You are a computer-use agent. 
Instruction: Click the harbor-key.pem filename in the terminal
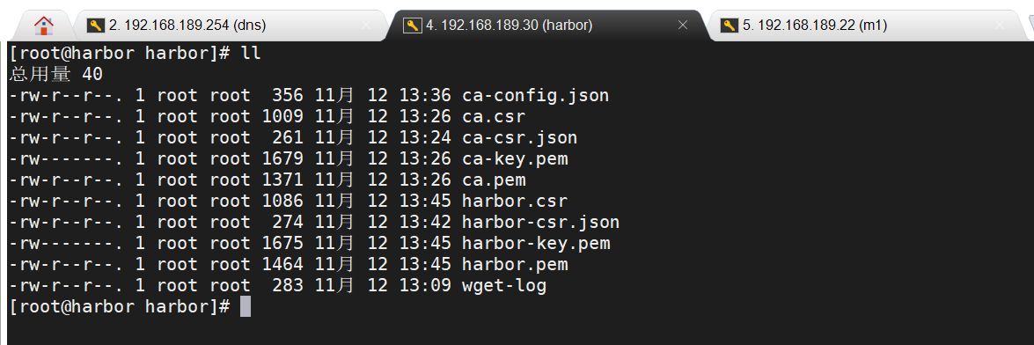pyautogui.click(x=536, y=244)
